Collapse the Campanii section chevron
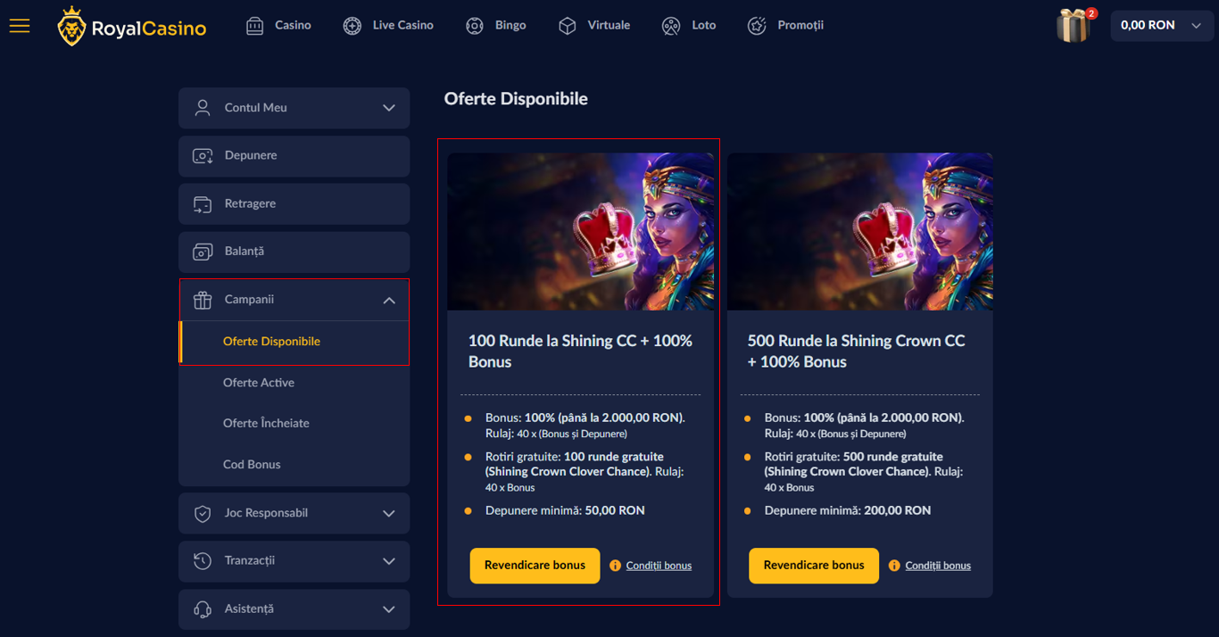The image size is (1219, 637). point(389,301)
